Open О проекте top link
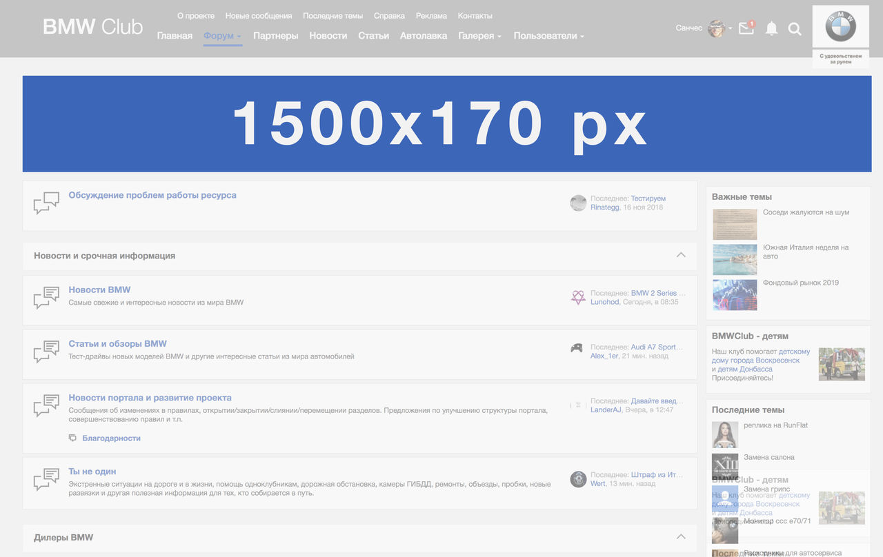The image size is (883, 557). (x=196, y=16)
